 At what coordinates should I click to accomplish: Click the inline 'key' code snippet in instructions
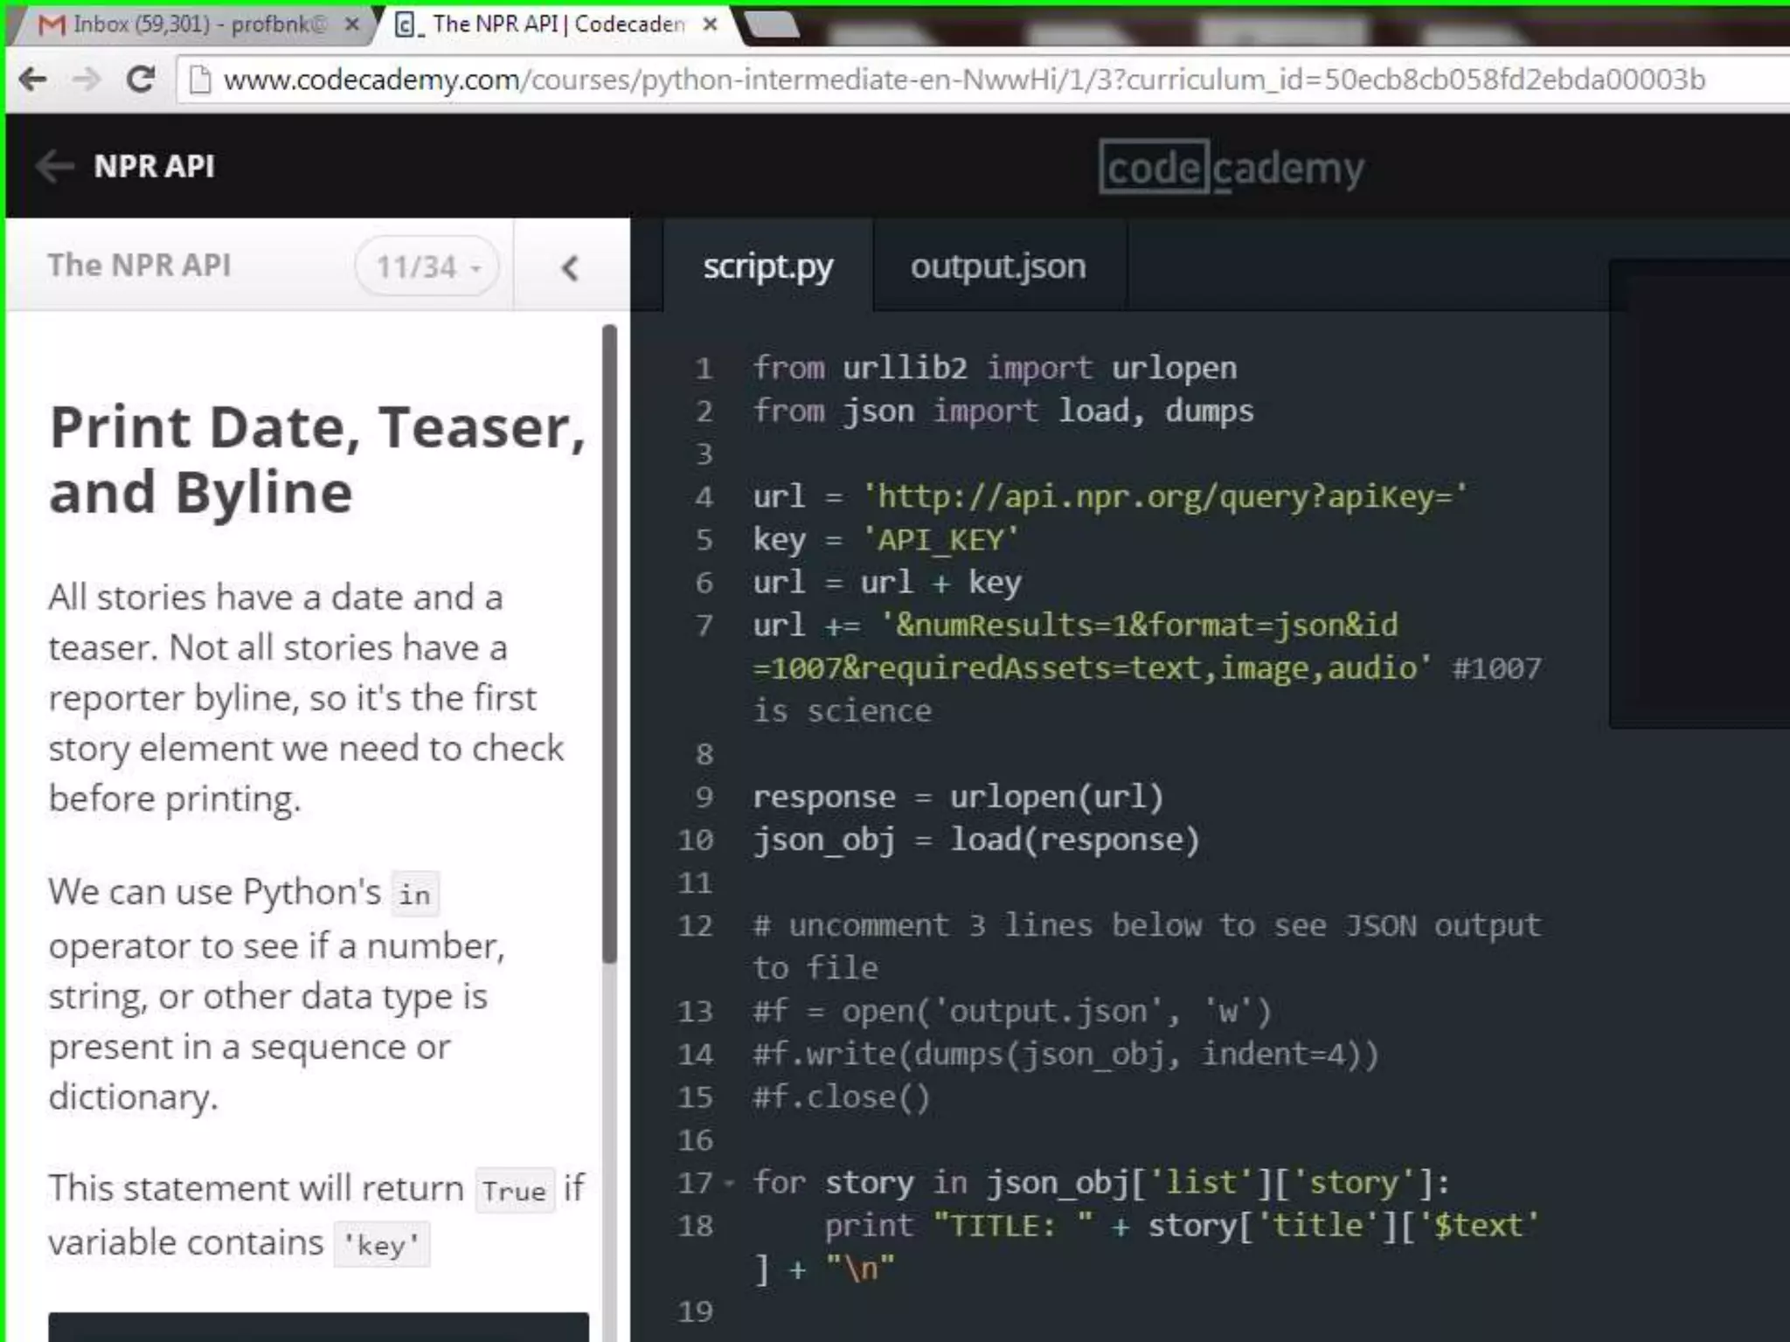[x=381, y=1244]
